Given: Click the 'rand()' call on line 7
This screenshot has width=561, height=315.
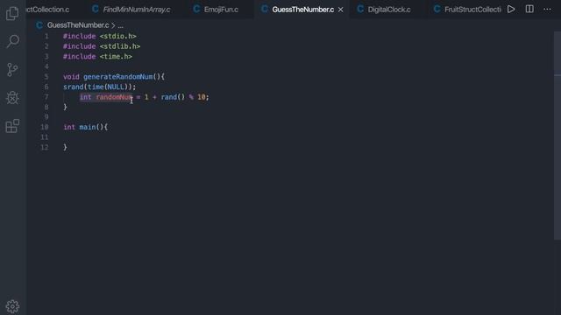Looking at the screenshot, I should 173,97.
